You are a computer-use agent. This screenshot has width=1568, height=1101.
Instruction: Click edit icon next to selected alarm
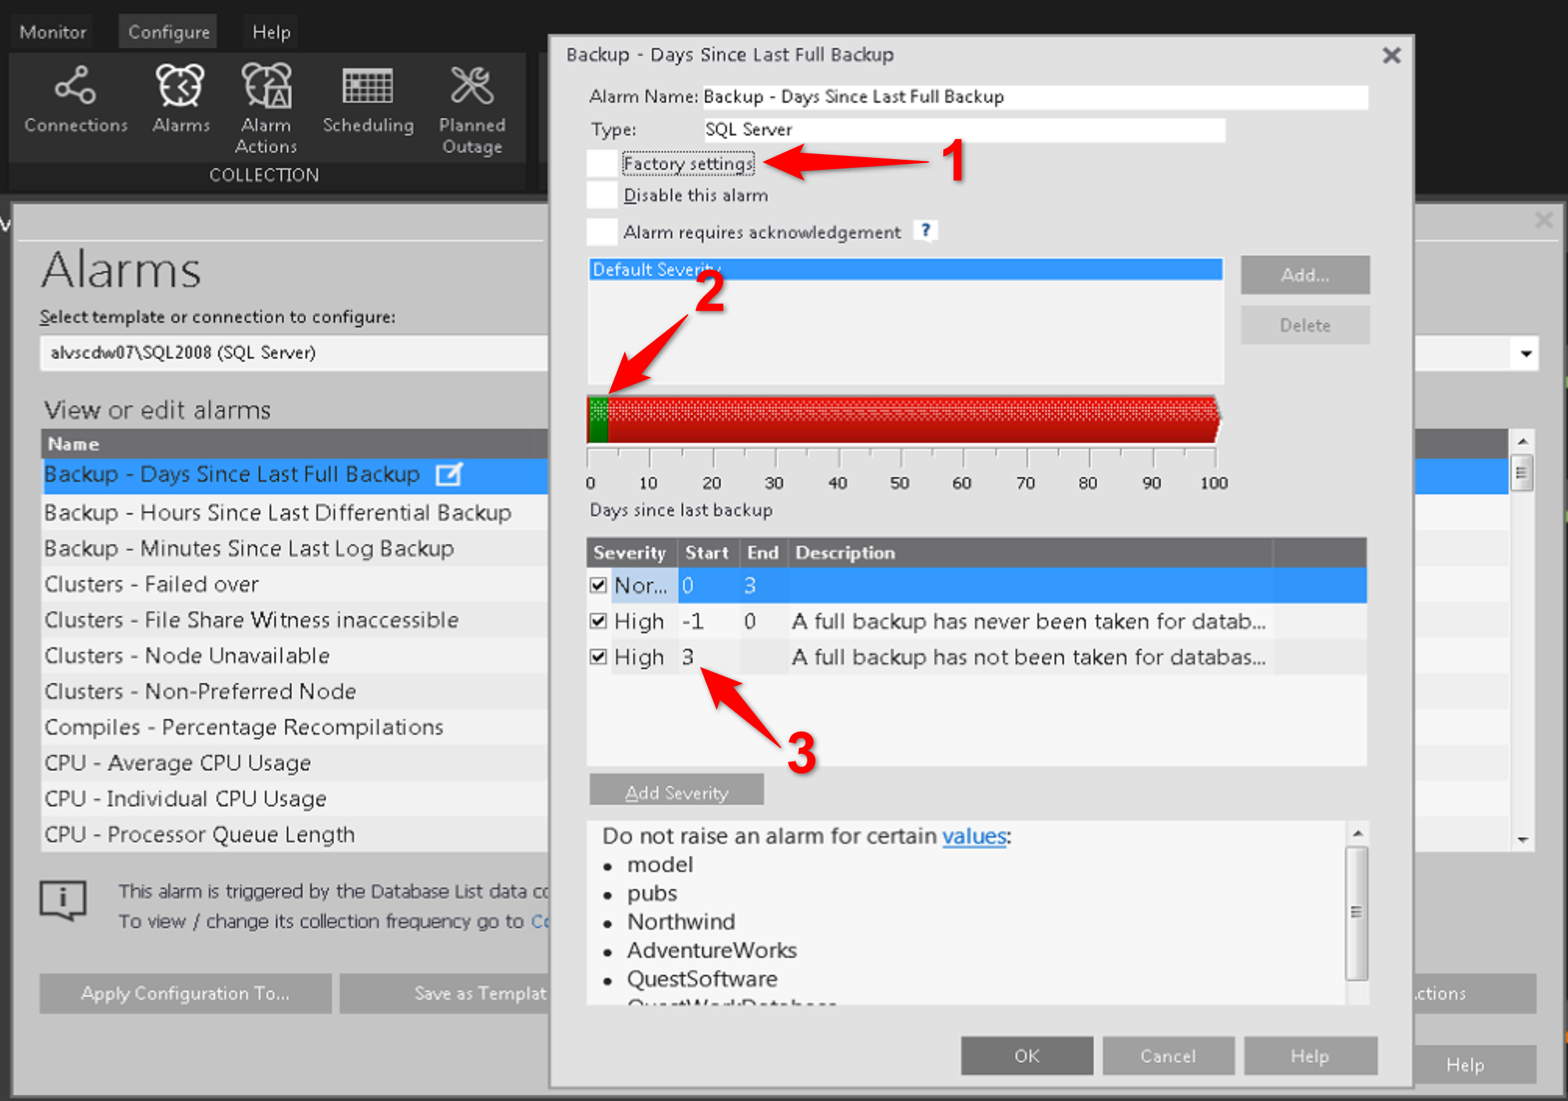click(x=449, y=474)
